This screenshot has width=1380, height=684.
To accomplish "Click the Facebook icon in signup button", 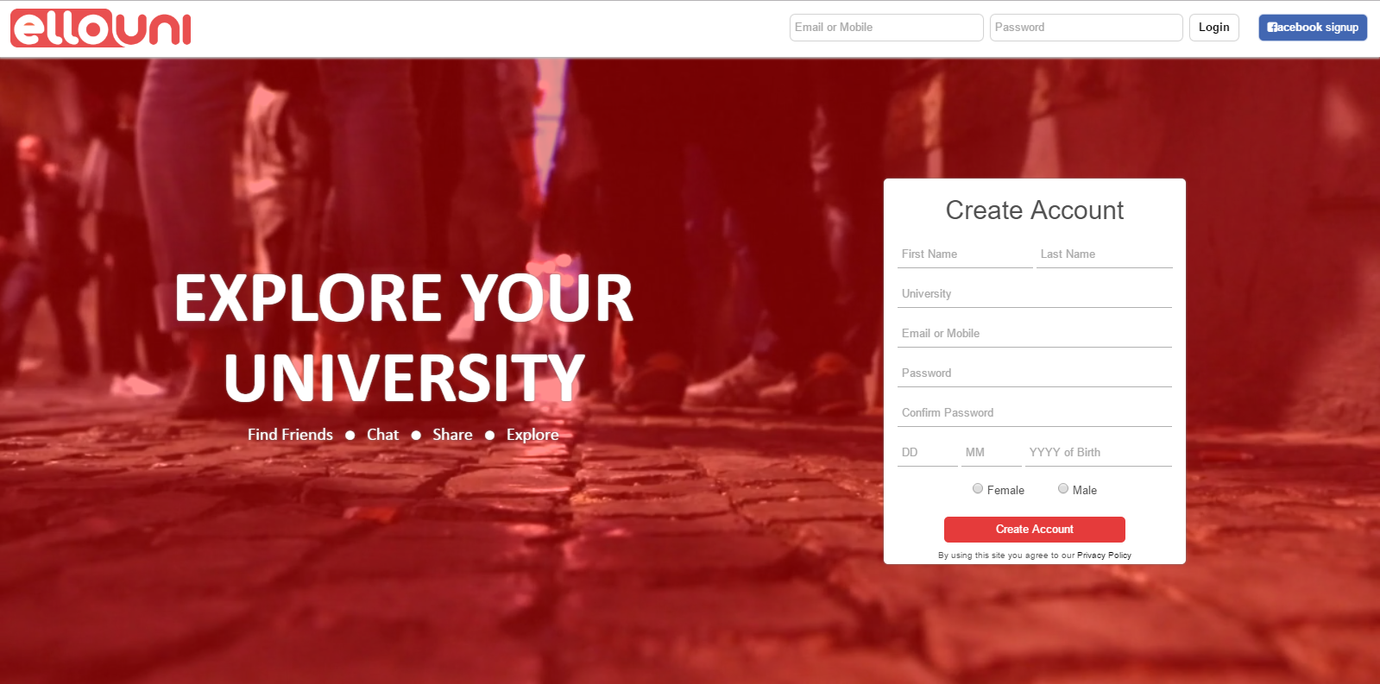I will pyautogui.click(x=1271, y=28).
